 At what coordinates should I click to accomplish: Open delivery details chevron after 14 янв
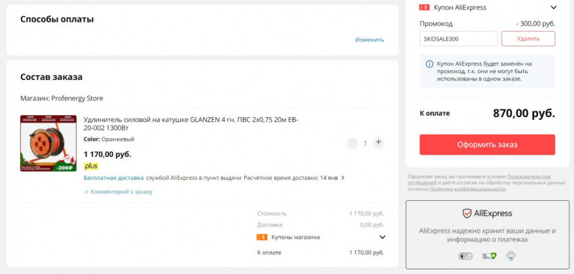coord(343,178)
